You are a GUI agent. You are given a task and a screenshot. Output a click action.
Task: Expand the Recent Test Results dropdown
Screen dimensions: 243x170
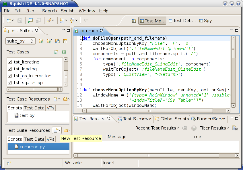coord(157,128)
